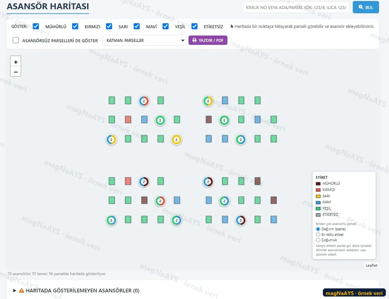389x299 pixels.
Task: Zoom in the map with plus button
Action: (x=16, y=62)
